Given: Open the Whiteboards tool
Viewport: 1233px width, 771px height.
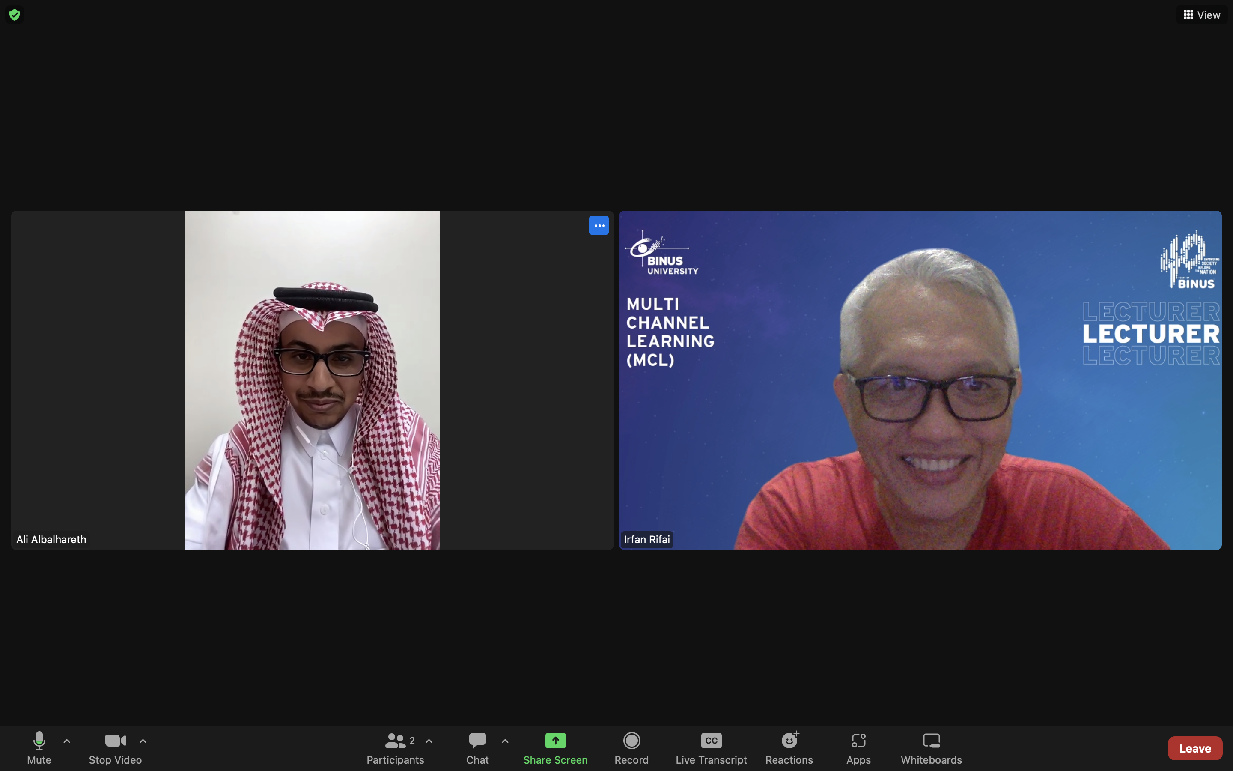Looking at the screenshot, I should (x=931, y=747).
